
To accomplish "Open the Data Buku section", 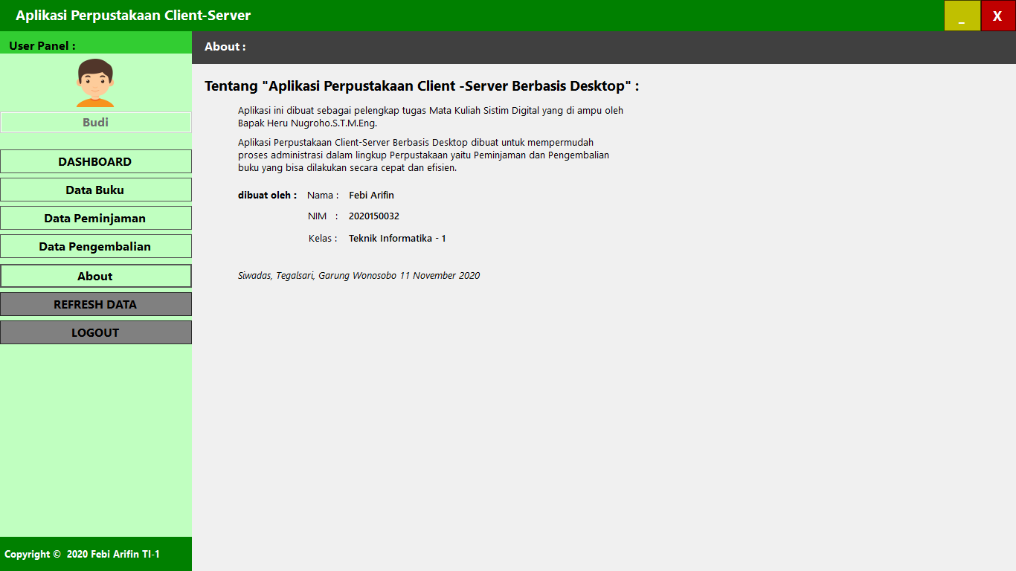I will tap(95, 190).
